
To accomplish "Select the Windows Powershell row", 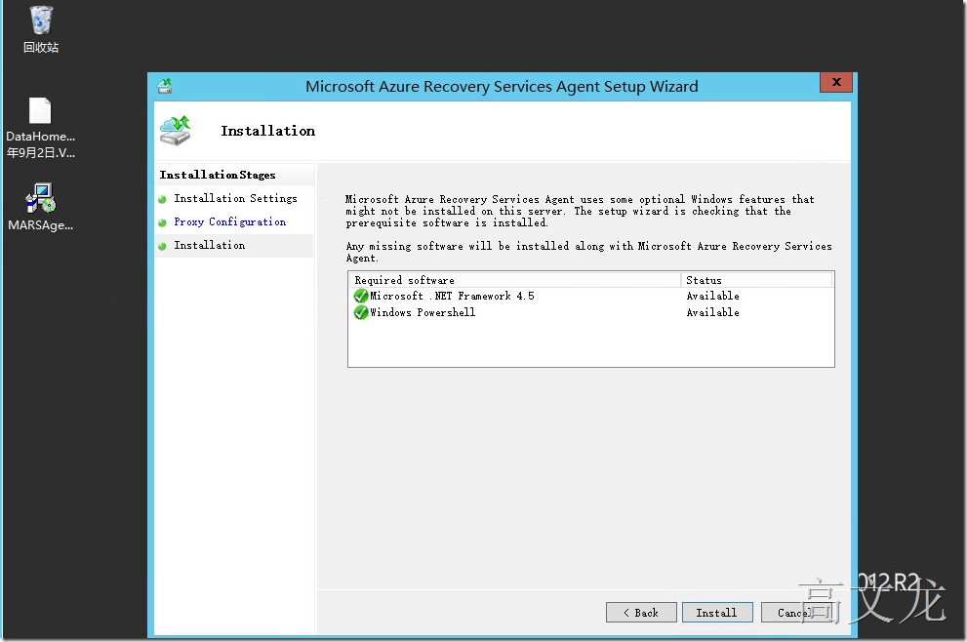I will [x=590, y=312].
